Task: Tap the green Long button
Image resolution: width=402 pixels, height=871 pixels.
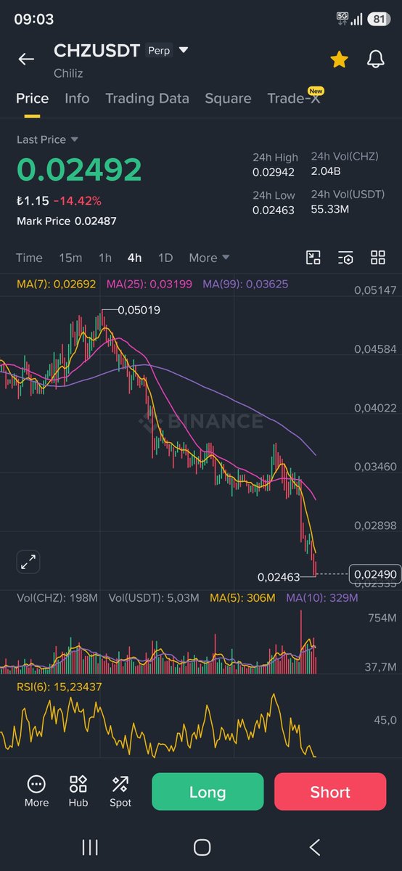Action: (x=208, y=792)
